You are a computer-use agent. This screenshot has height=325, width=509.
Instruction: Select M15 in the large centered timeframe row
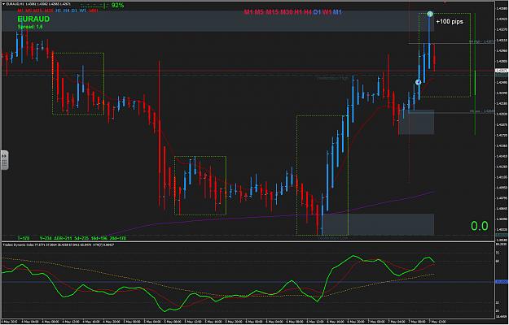coord(272,12)
